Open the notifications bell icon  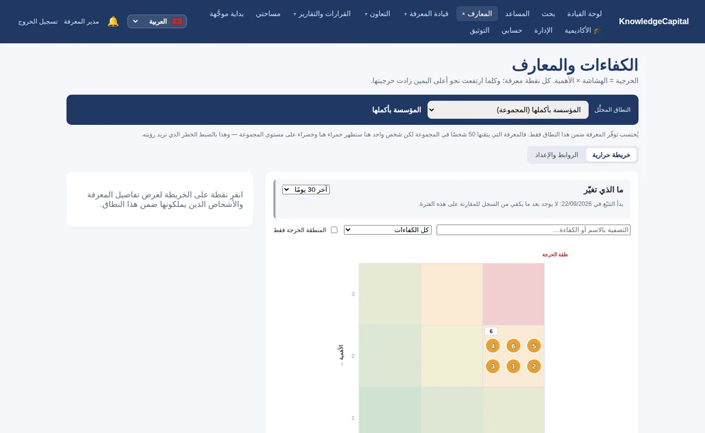coord(113,21)
